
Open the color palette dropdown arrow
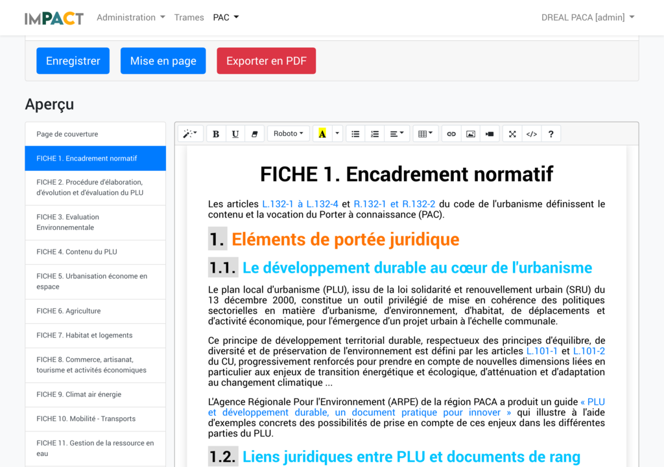click(x=337, y=133)
